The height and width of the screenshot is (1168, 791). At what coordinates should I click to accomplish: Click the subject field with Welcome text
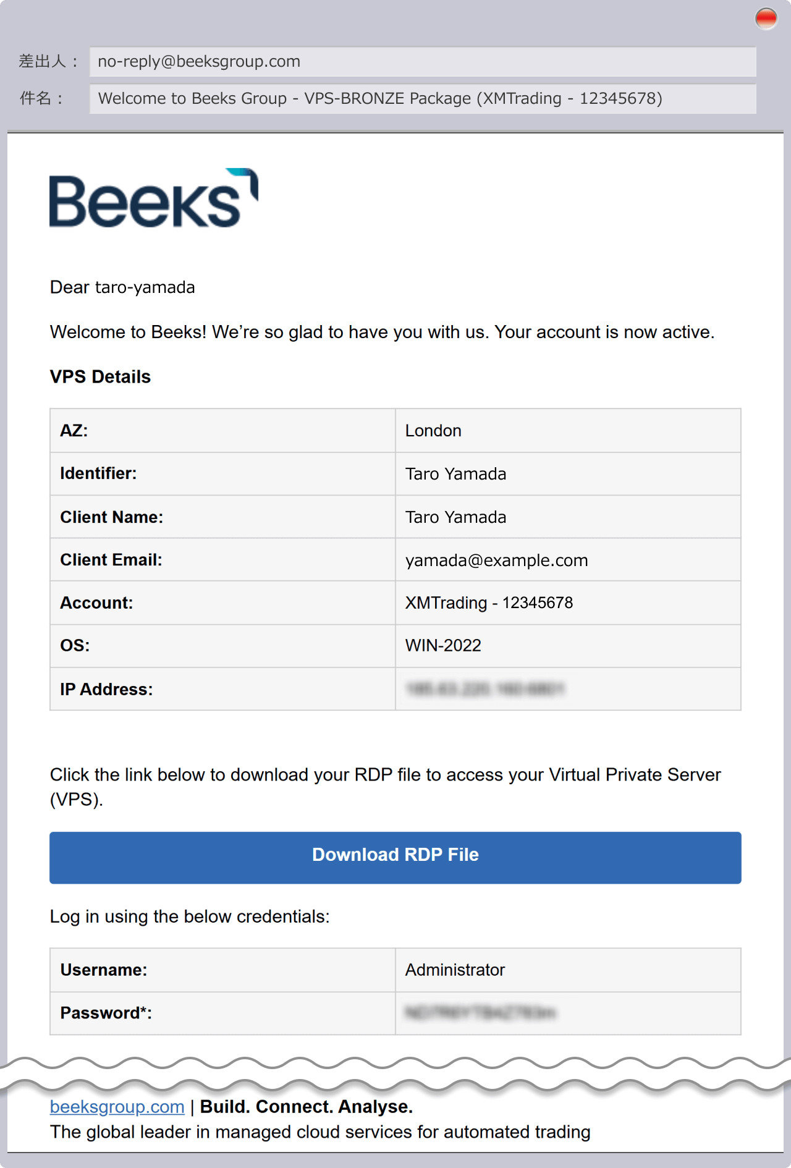(422, 99)
